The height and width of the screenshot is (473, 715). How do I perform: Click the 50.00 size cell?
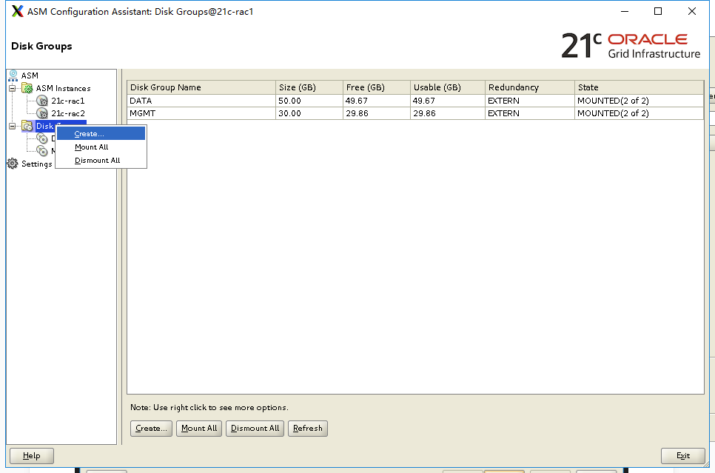(309, 101)
